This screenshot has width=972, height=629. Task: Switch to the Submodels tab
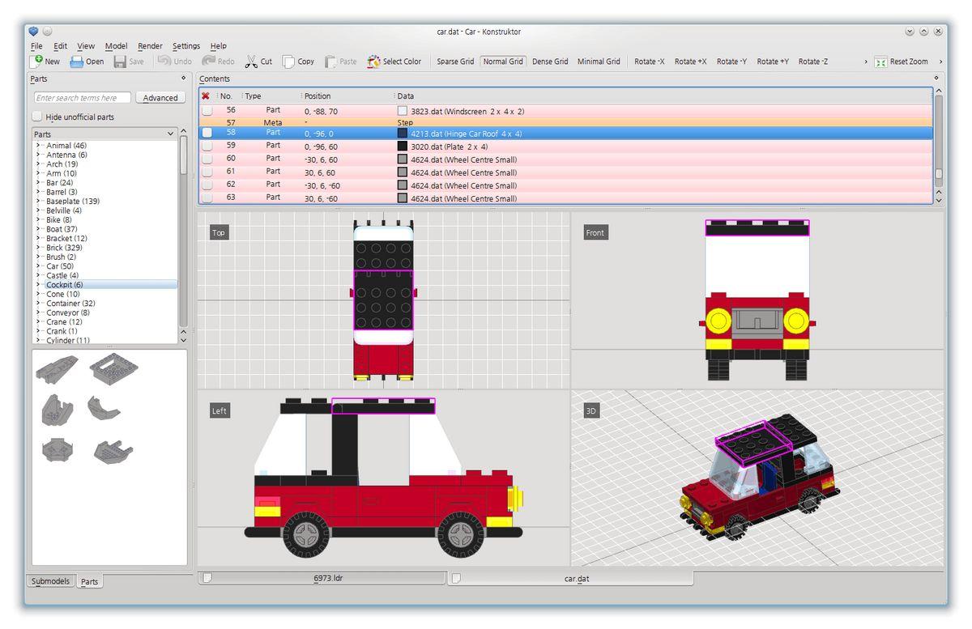(52, 581)
